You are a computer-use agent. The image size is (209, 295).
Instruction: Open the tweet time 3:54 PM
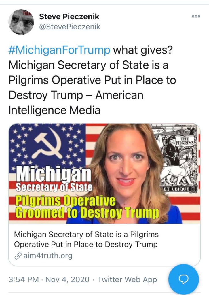tap(24, 279)
